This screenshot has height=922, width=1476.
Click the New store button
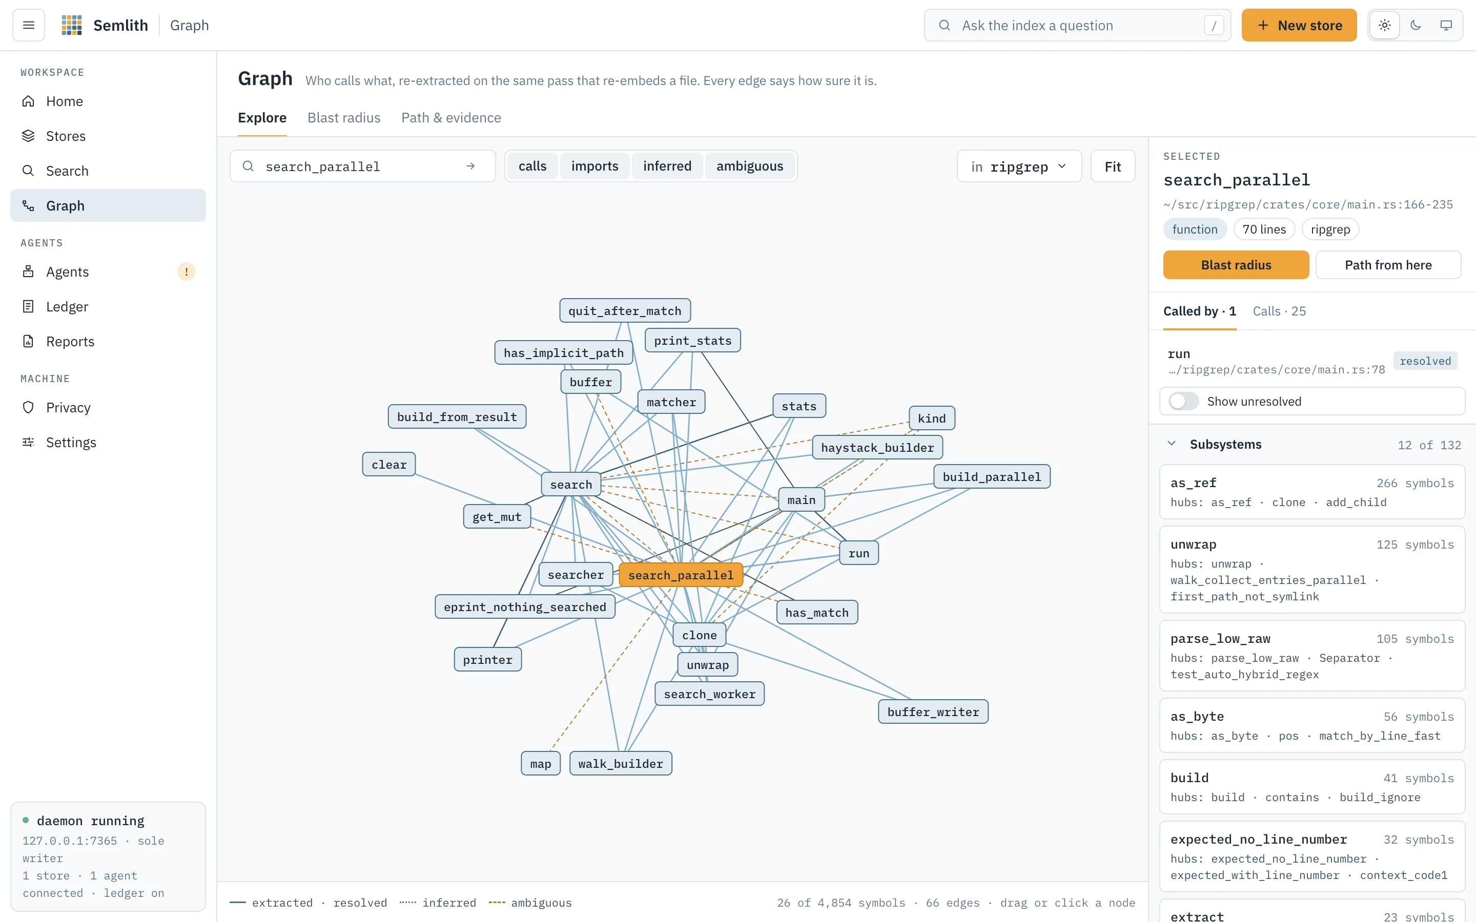click(x=1299, y=25)
